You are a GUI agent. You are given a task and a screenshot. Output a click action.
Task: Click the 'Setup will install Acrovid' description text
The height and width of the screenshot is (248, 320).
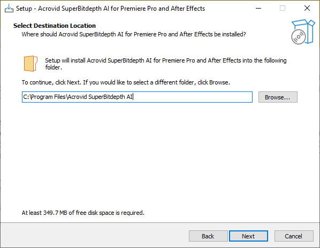[166, 64]
